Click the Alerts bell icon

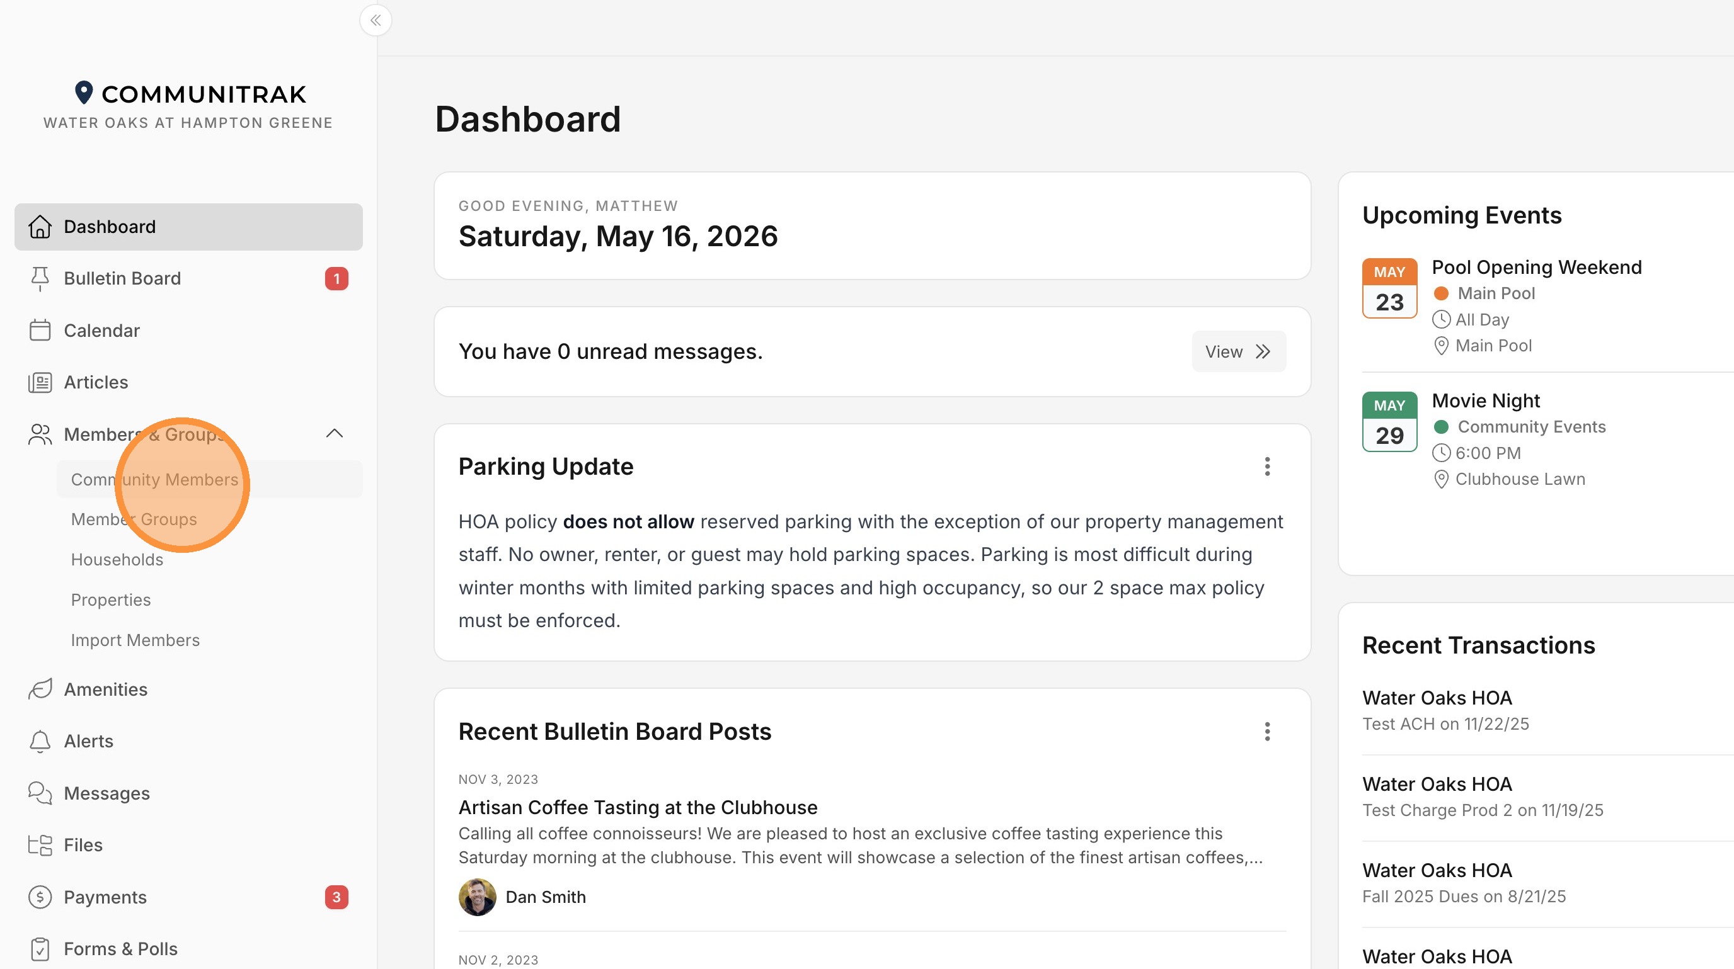40,741
